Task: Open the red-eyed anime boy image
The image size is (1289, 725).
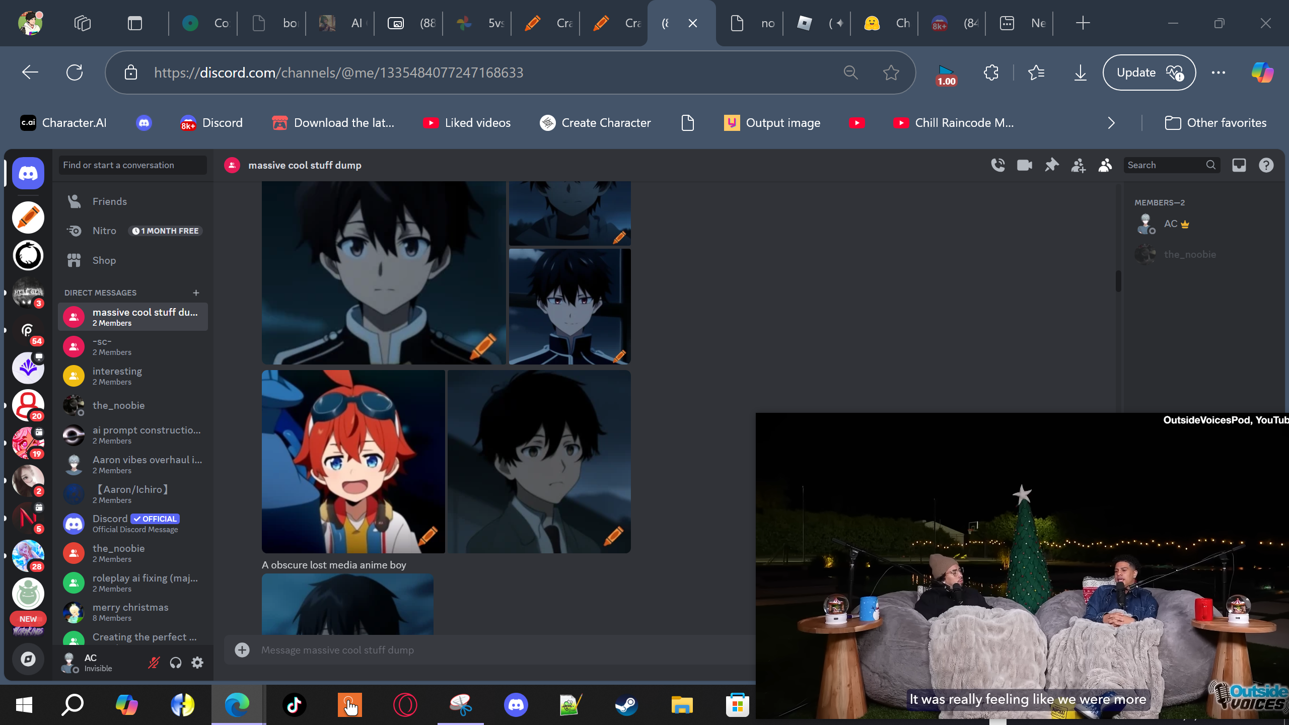Action: [x=570, y=307]
